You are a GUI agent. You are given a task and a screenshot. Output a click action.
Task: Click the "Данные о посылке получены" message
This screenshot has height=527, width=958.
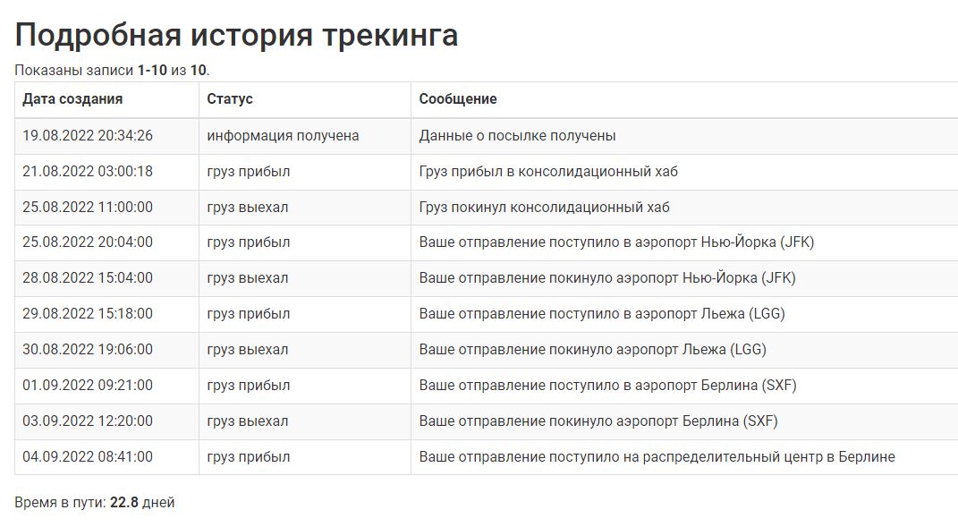pos(517,136)
